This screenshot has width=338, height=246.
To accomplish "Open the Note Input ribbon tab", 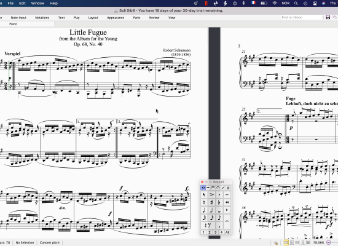I will [x=18, y=18].
